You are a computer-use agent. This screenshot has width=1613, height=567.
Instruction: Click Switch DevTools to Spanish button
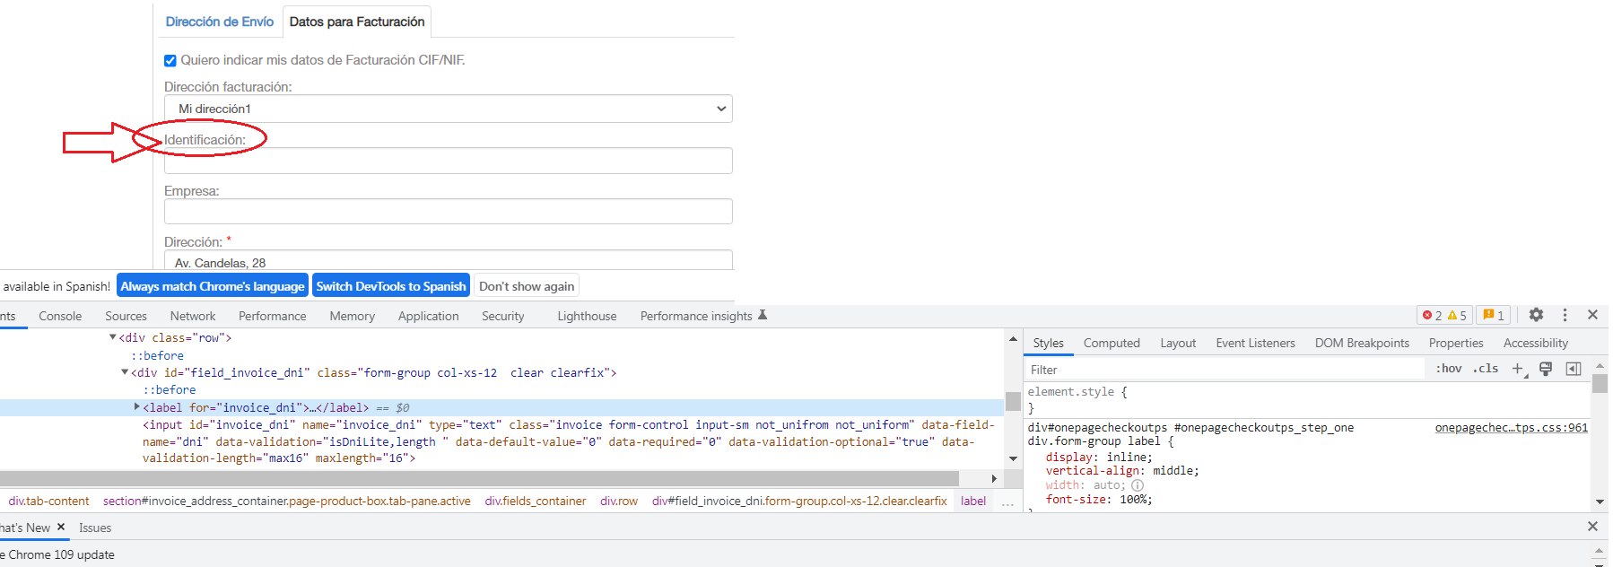391,286
